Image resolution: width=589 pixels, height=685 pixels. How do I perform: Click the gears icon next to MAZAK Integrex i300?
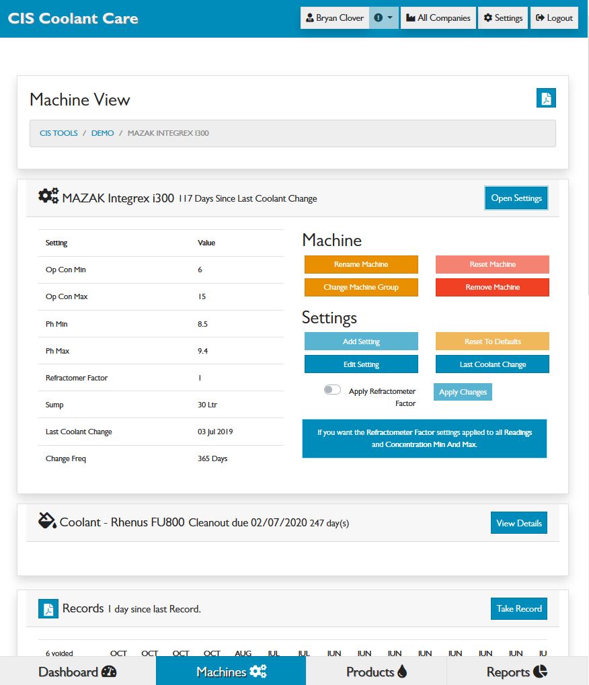coord(48,196)
